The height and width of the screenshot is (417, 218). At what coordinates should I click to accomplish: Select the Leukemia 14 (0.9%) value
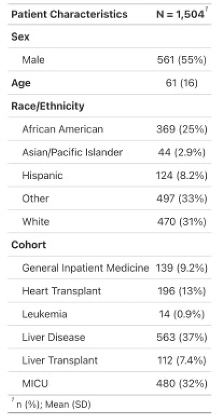[x=181, y=314]
